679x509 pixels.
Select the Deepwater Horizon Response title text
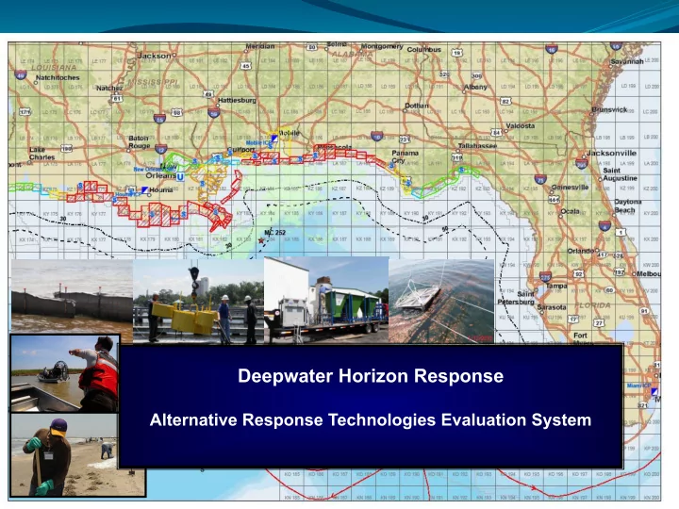coord(371,376)
